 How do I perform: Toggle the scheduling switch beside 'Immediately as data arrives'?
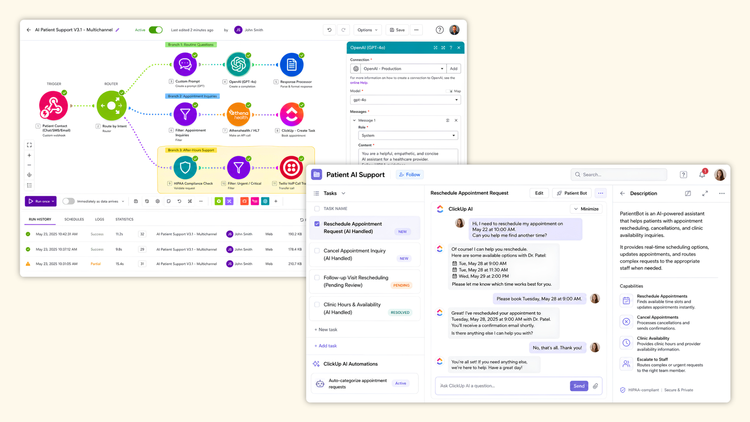click(68, 201)
